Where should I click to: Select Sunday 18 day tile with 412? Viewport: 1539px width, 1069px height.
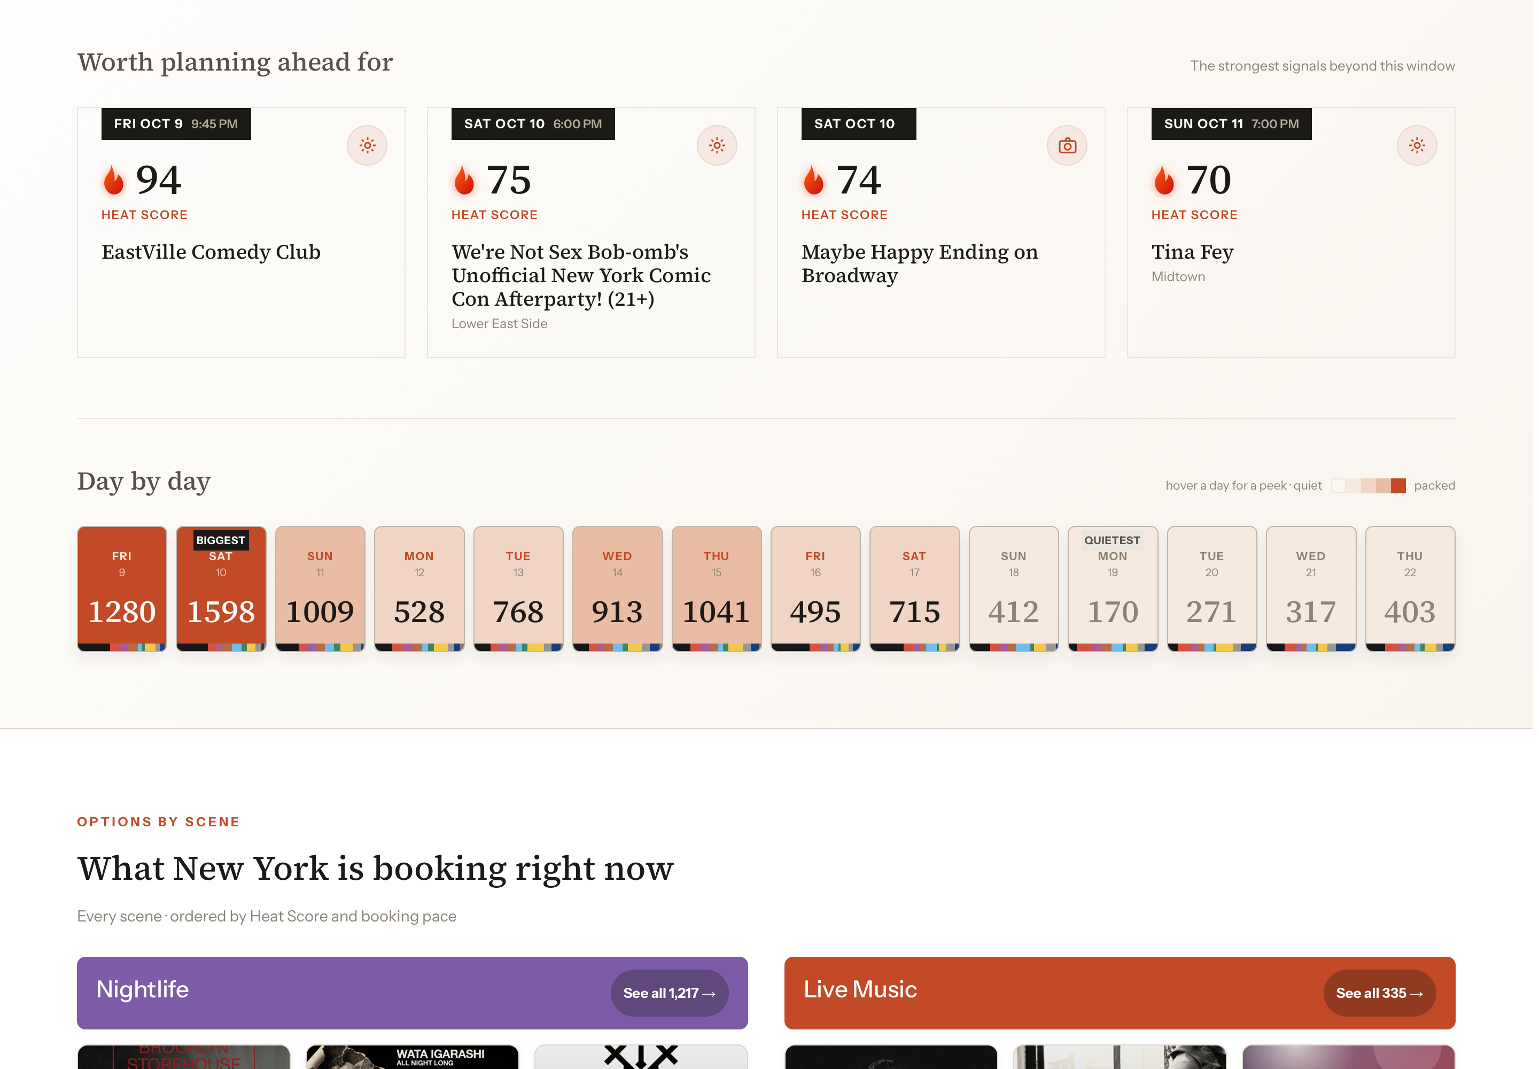coord(1013,589)
